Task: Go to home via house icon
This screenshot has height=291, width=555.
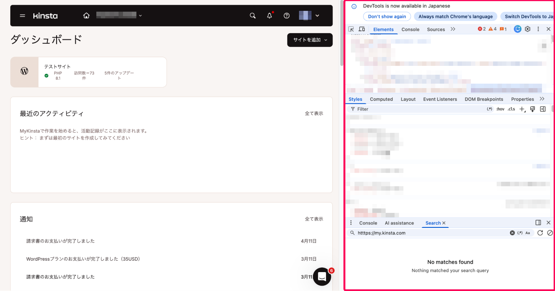Action: click(x=86, y=16)
